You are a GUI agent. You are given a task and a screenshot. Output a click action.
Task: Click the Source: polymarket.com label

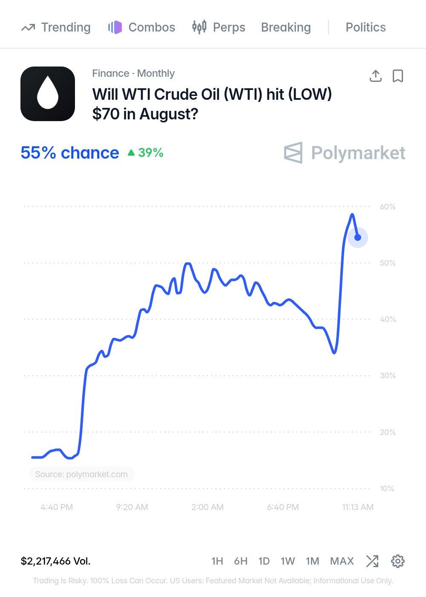pos(81,474)
